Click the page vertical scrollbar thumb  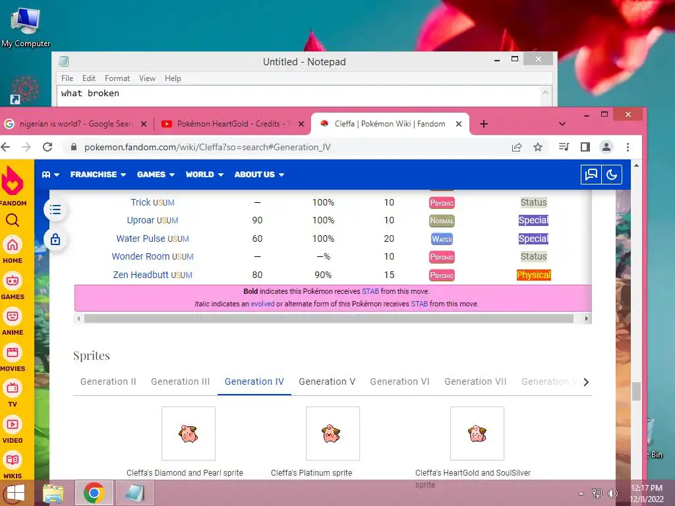coord(636,391)
